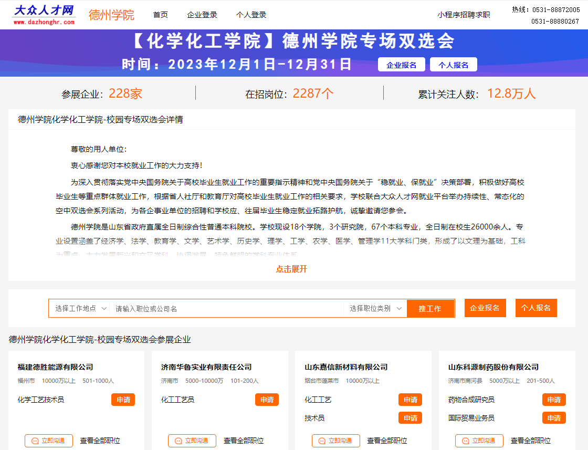Open the 小程序招聘求职 link
Screen dimensions: 588x450
[463, 15]
